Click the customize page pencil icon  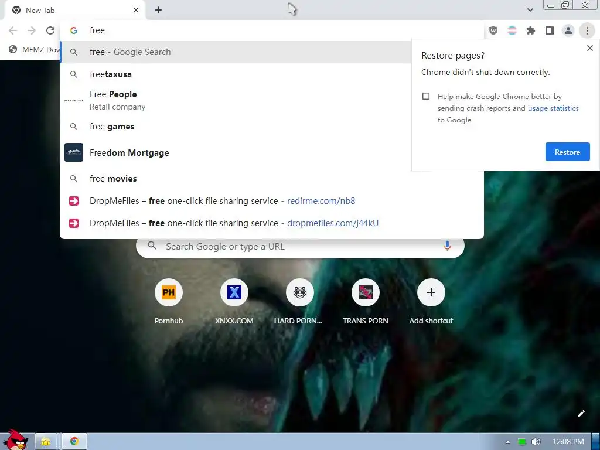(581, 414)
